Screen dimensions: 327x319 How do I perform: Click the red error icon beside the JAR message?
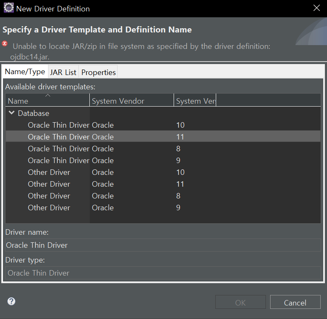click(5, 43)
